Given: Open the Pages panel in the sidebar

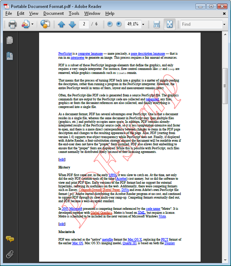Looking at the screenshot, I should [x=10, y=40].
